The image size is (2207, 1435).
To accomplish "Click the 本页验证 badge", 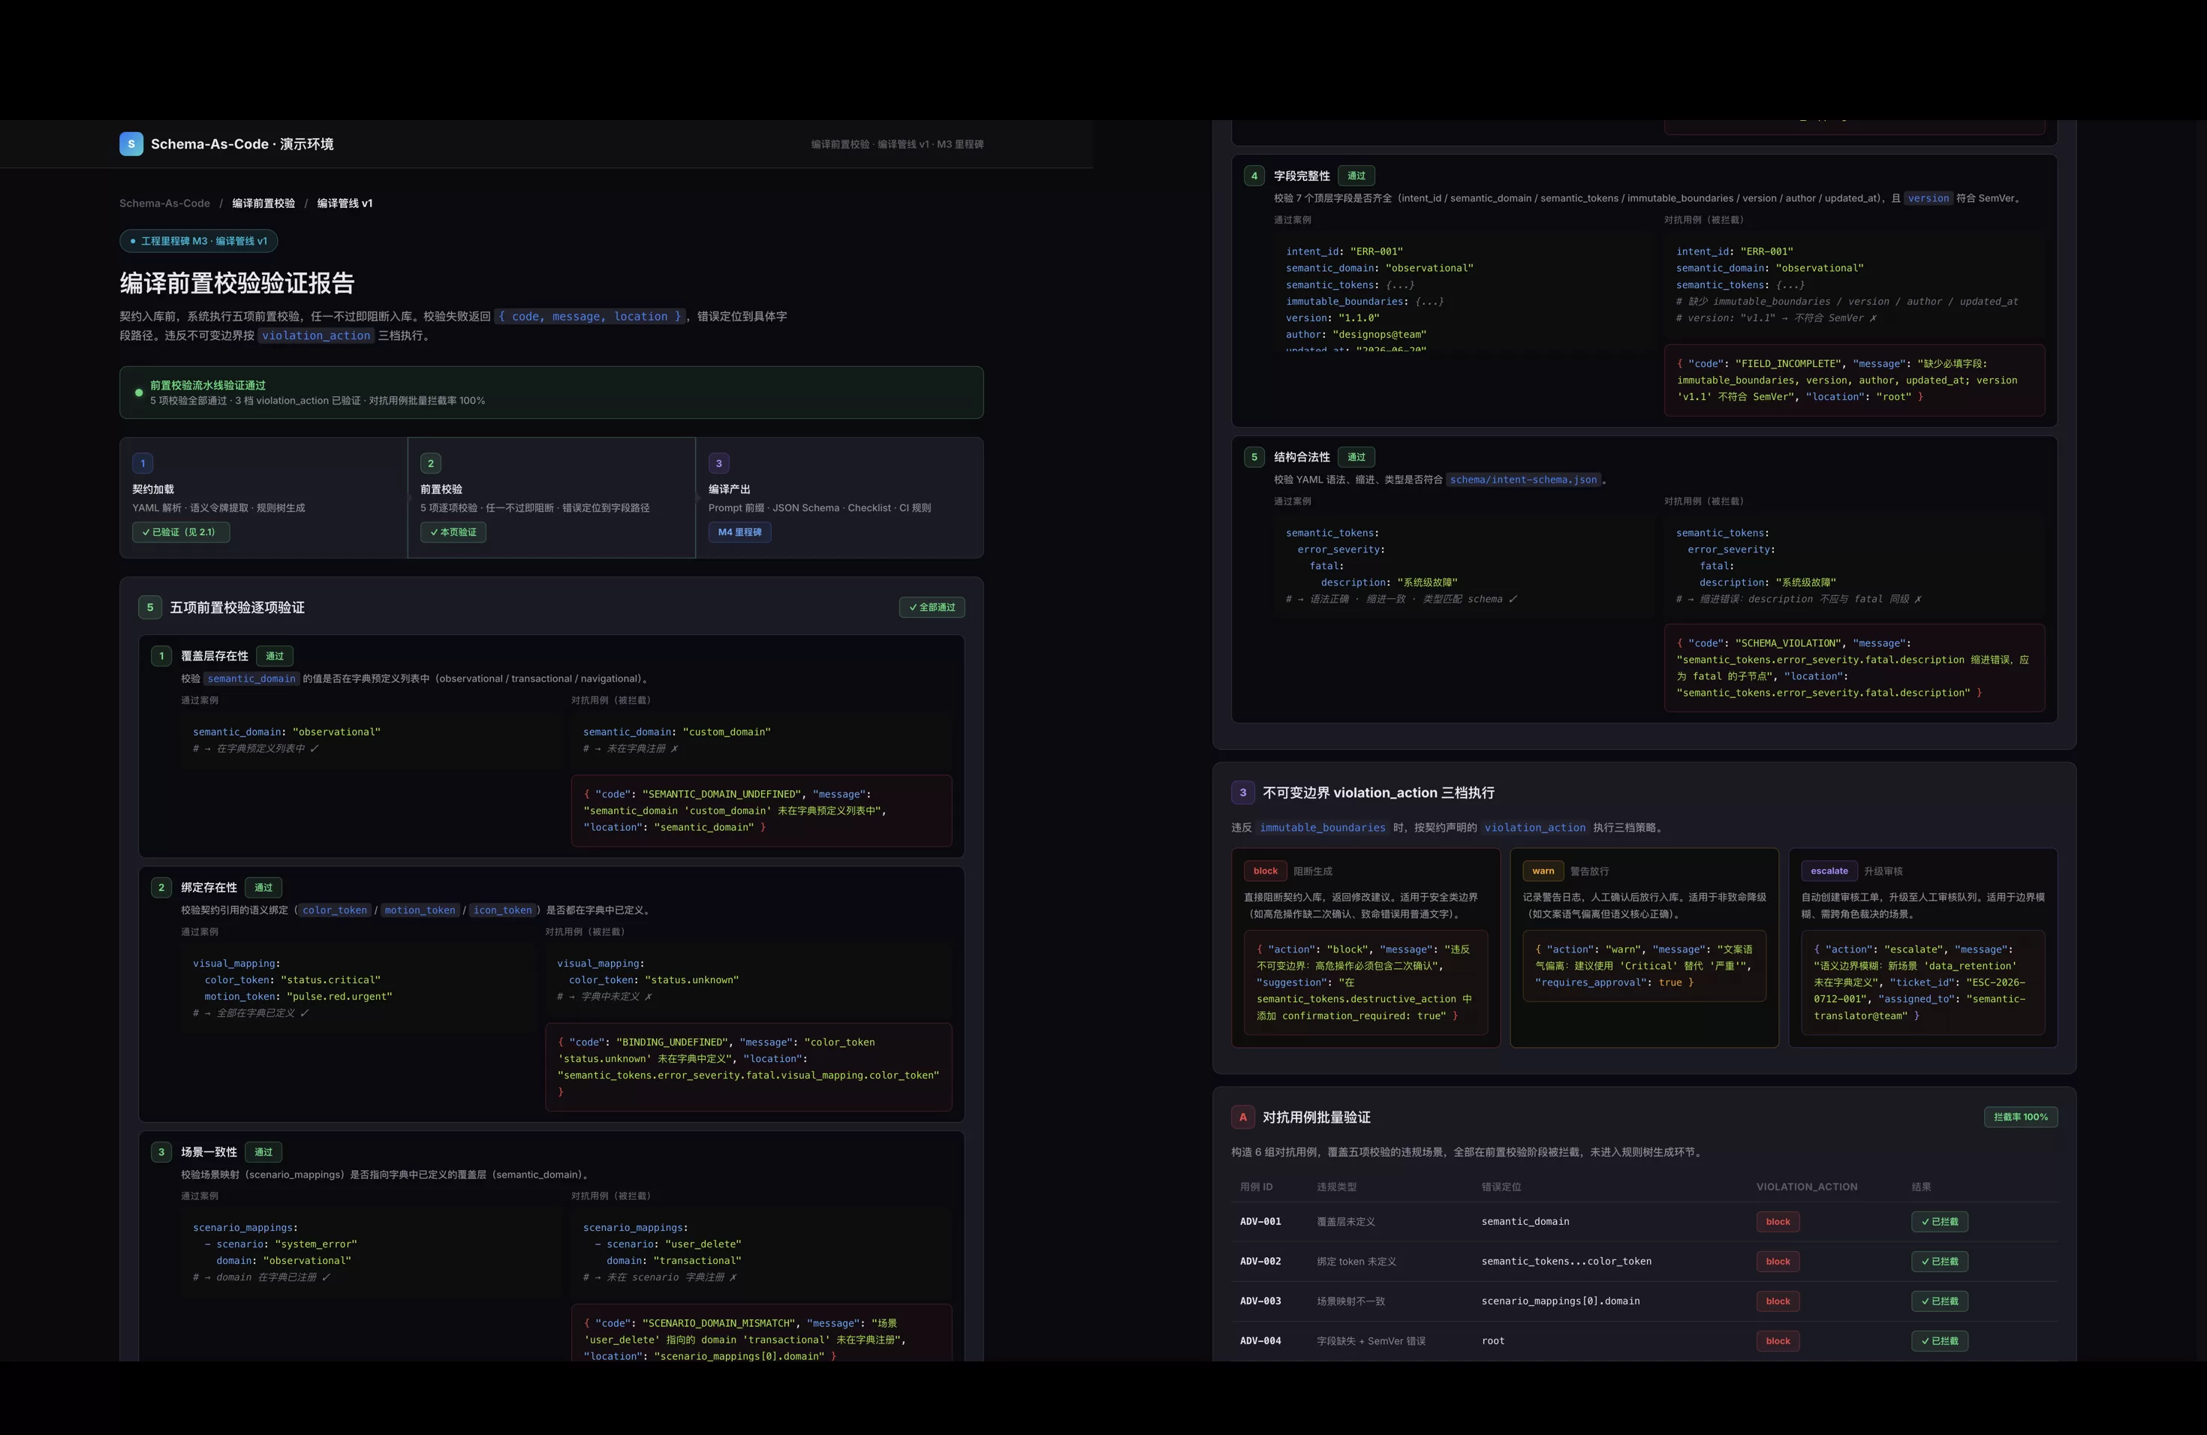I will (x=453, y=532).
